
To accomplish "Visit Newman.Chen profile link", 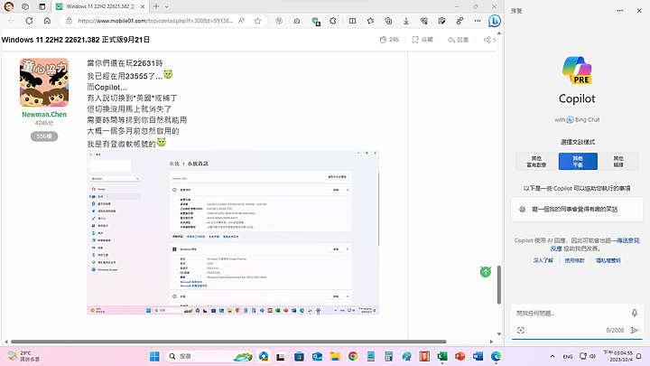I will (x=44, y=114).
